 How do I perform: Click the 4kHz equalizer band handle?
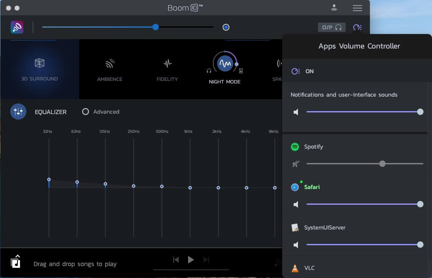246,188
